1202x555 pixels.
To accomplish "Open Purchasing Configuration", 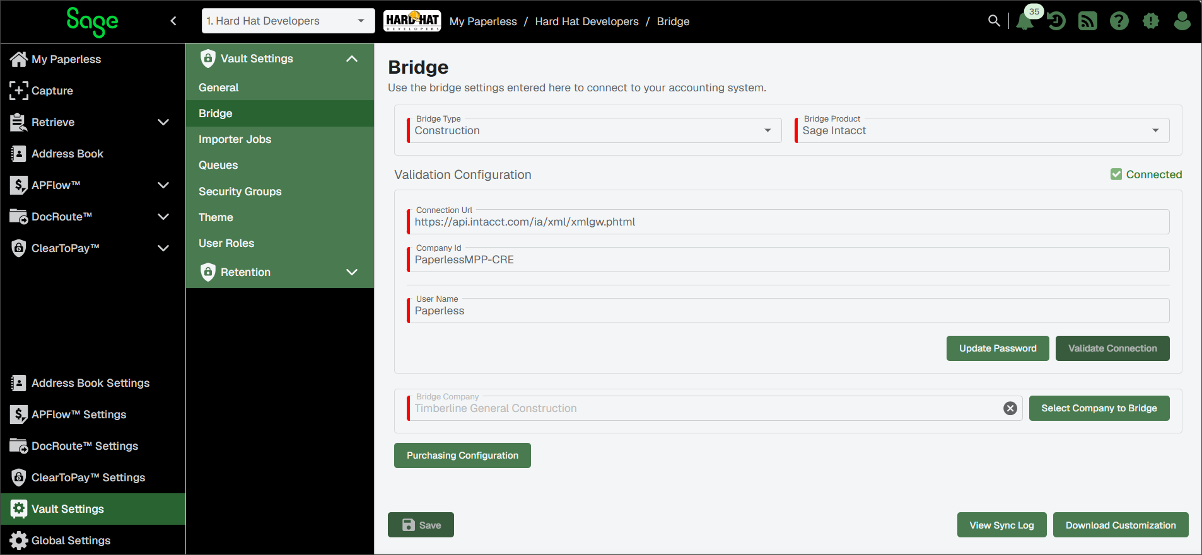I will [x=462, y=455].
